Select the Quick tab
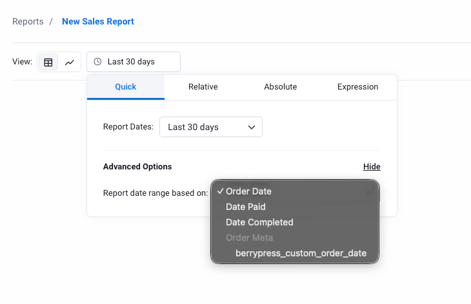 tap(126, 87)
